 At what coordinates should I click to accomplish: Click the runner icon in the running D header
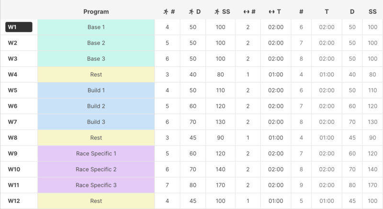click(191, 12)
